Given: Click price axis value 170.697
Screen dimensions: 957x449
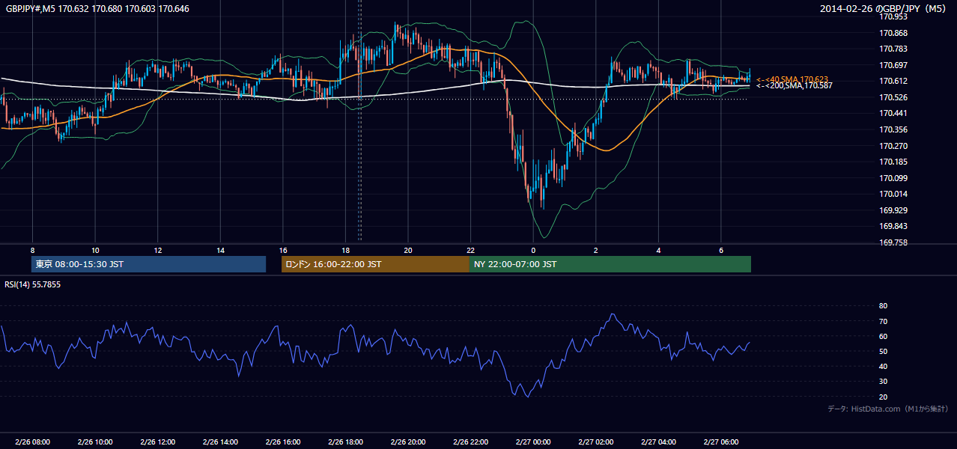Looking at the screenshot, I should point(893,65).
